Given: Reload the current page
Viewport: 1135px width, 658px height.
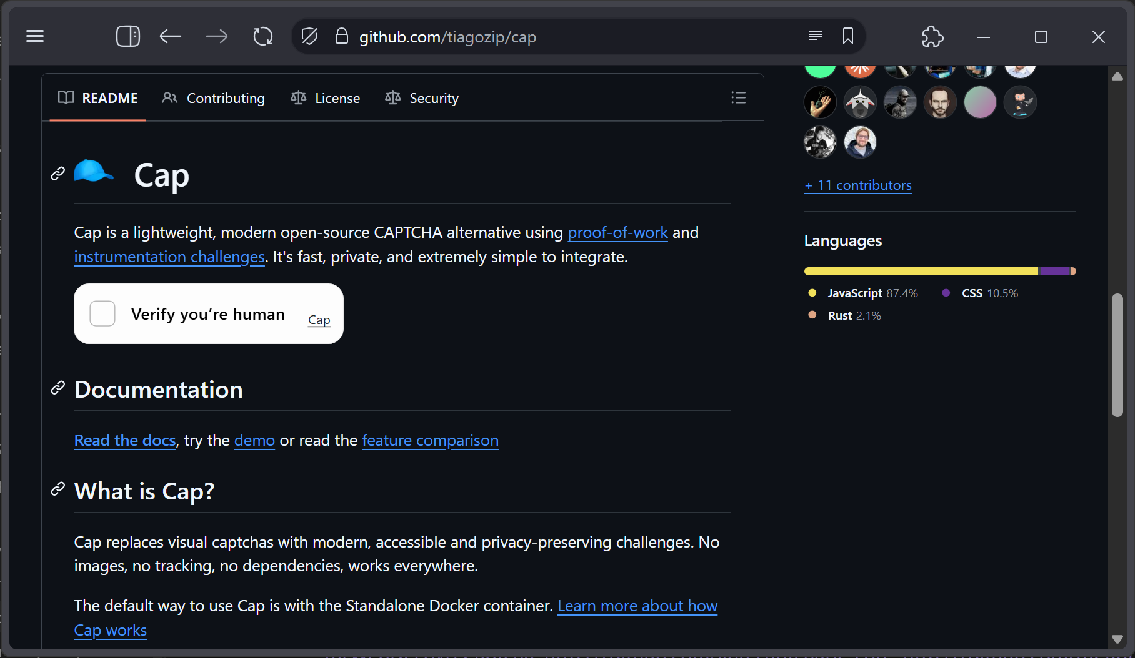Looking at the screenshot, I should point(263,36).
